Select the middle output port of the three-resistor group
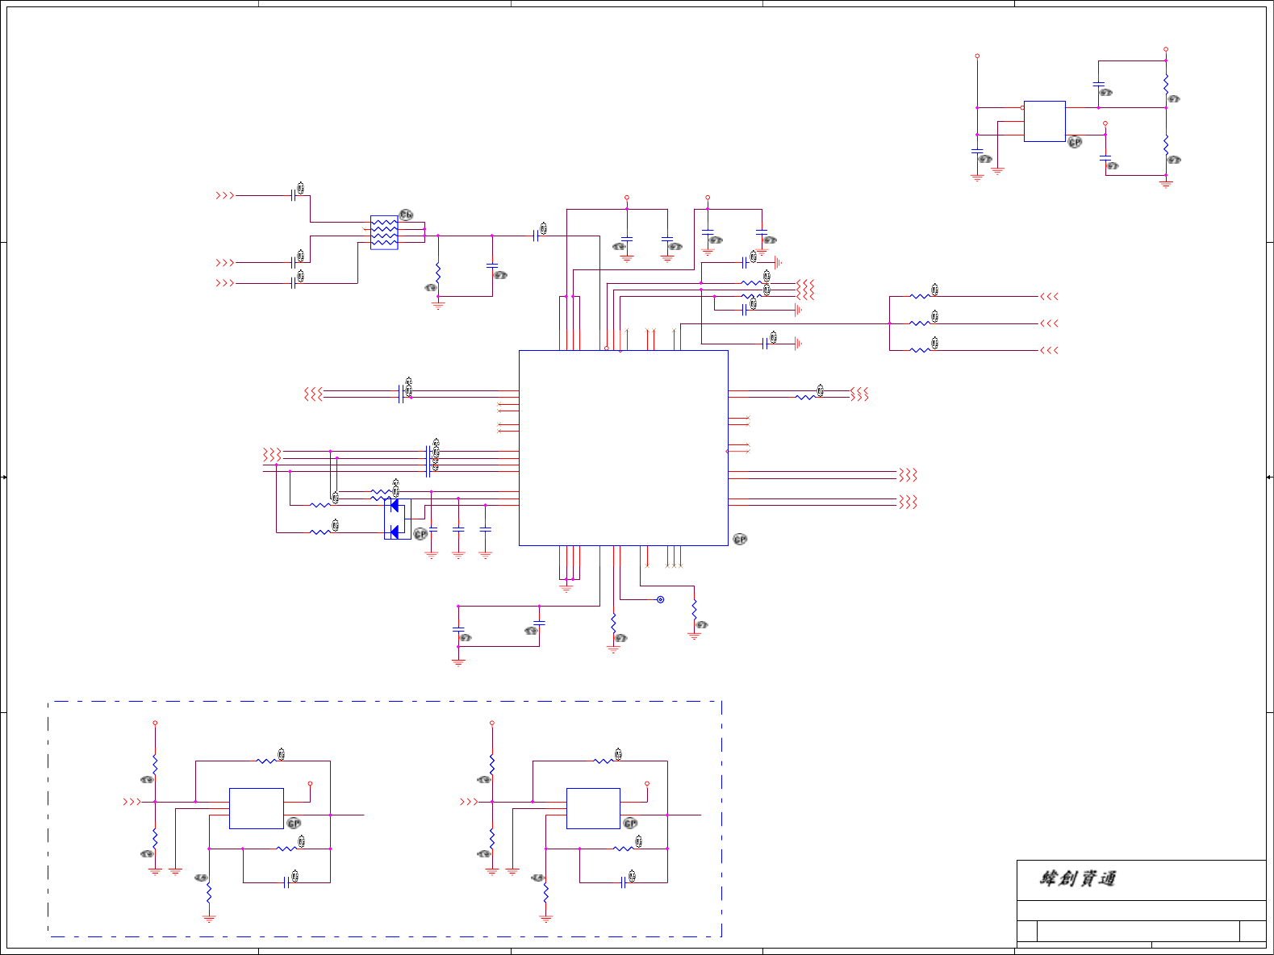 click(x=1049, y=323)
